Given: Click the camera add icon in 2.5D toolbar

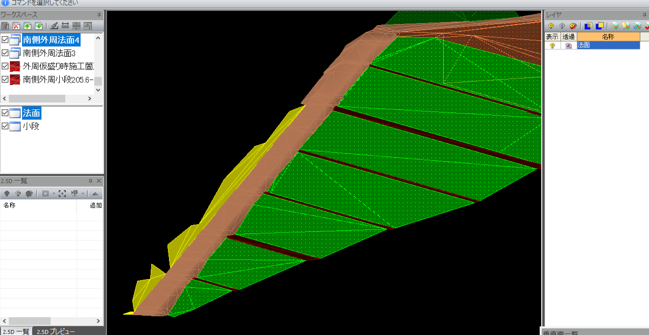Looking at the screenshot, I should coord(75,193).
